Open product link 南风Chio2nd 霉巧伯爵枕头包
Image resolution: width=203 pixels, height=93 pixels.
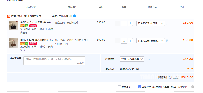click(37, 40)
